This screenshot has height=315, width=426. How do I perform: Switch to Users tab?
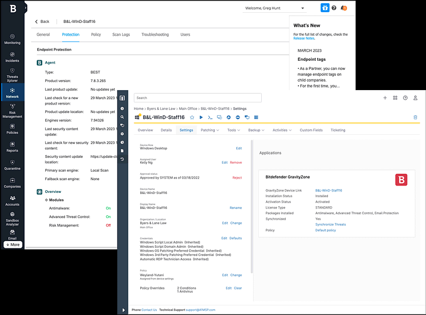[x=186, y=35]
